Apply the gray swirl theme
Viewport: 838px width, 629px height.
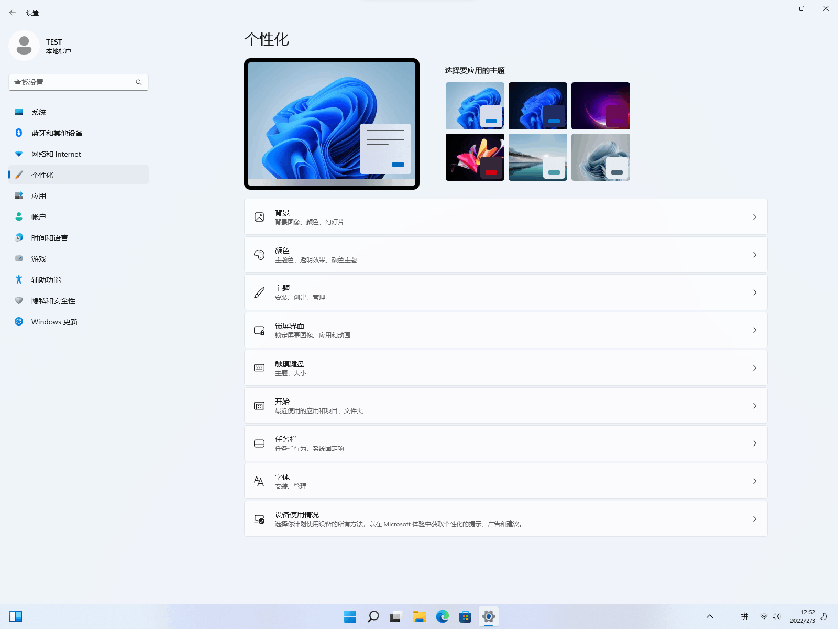601,157
